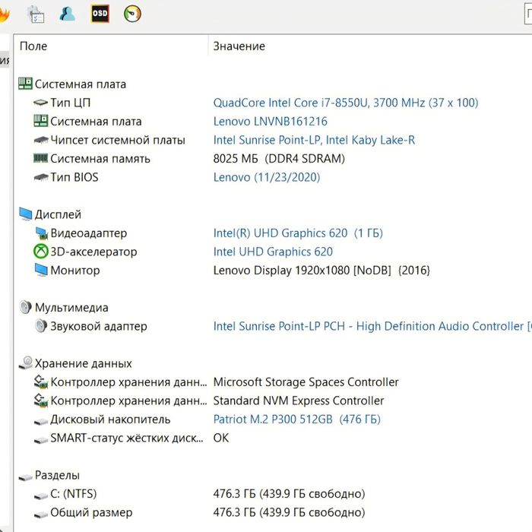Click the speaker icon beside Звуковой адаптер
The image size is (532, 532).
41,326
